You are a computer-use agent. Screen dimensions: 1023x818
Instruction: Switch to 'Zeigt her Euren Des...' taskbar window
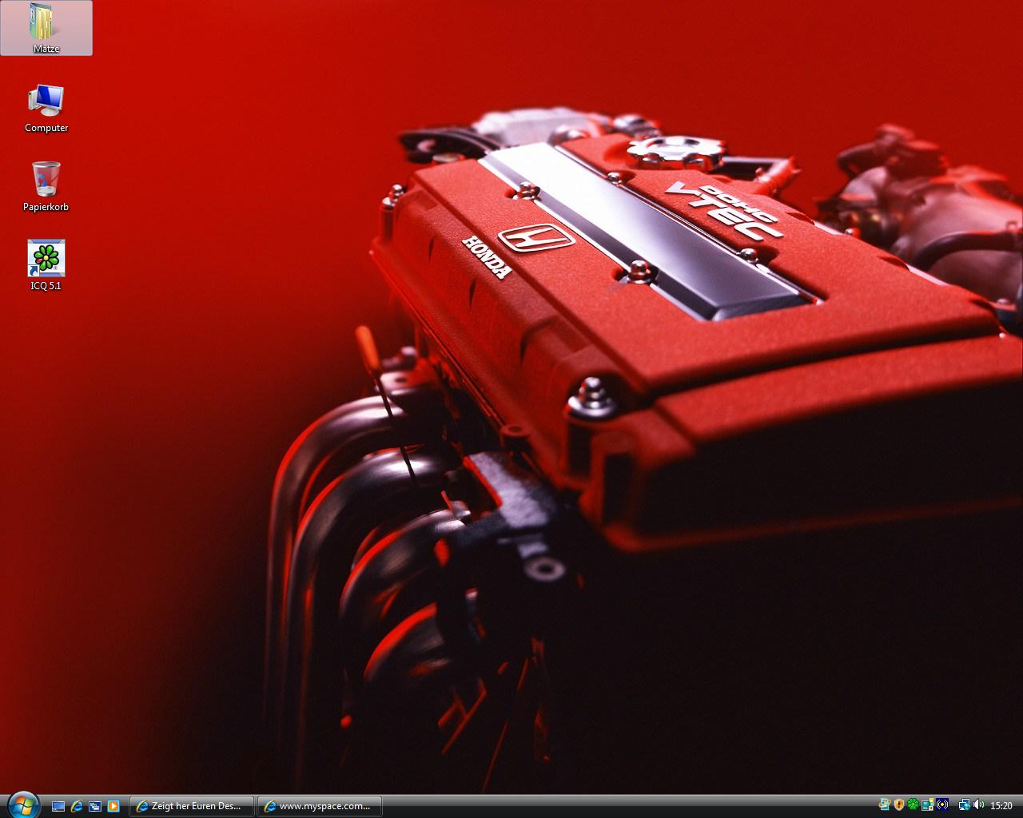point(192,806)
